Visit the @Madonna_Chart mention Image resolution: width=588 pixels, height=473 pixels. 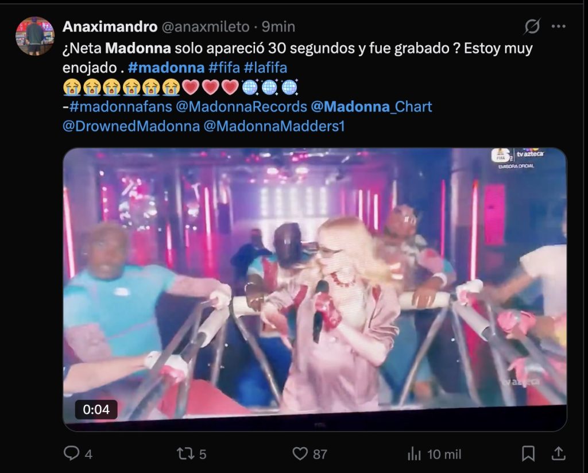372,107
